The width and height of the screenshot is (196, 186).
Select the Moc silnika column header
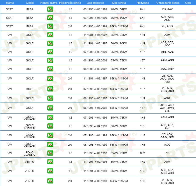pos(119,3)
